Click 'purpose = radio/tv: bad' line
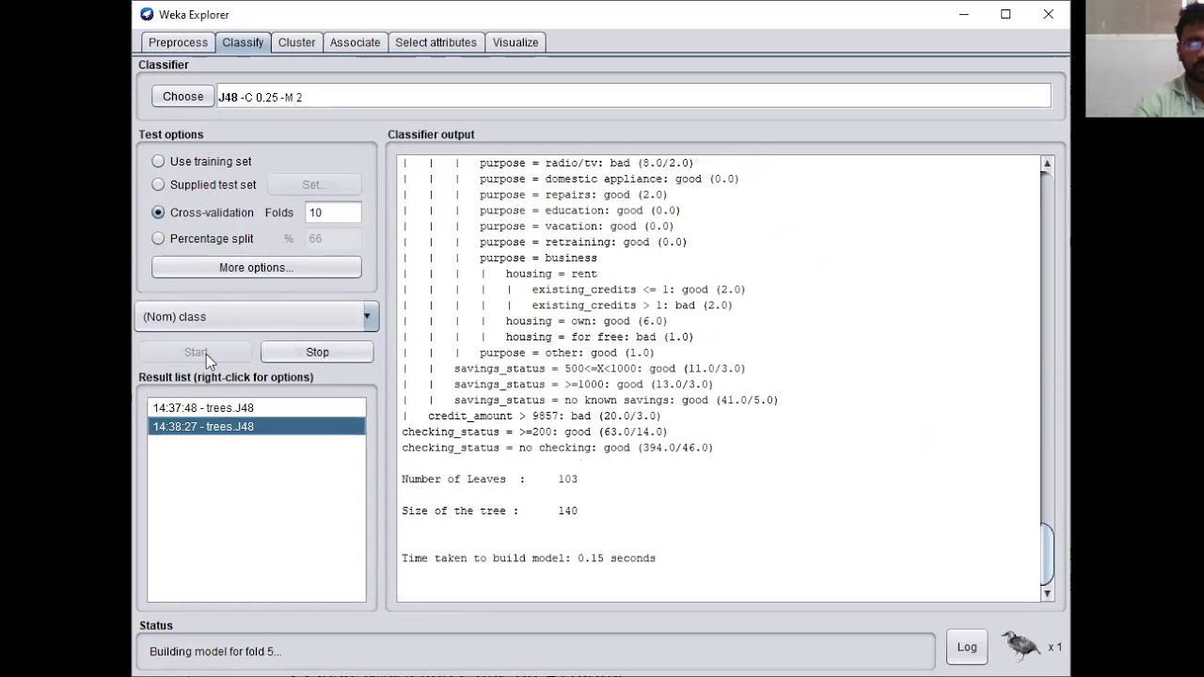This screenshot has width=1204, height=677. (586, 163)
